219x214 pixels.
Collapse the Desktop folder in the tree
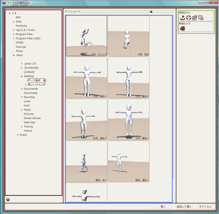coord(22,76)
